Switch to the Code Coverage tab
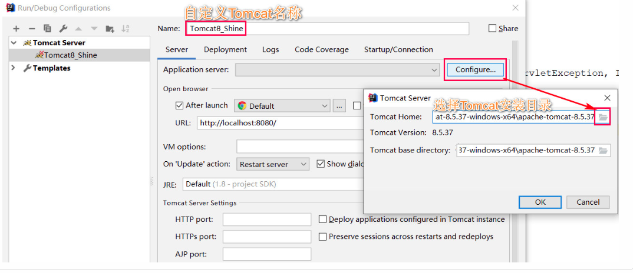The height and width of the screenshot is (273, 633). [322, 49]
